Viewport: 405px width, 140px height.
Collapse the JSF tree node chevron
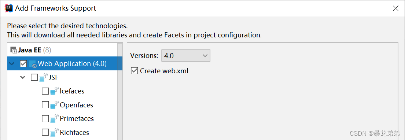(x=23, y=77)
